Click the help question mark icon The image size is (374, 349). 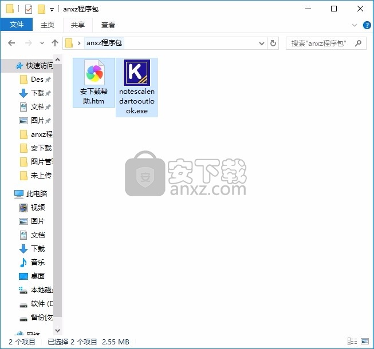point(367,25)
